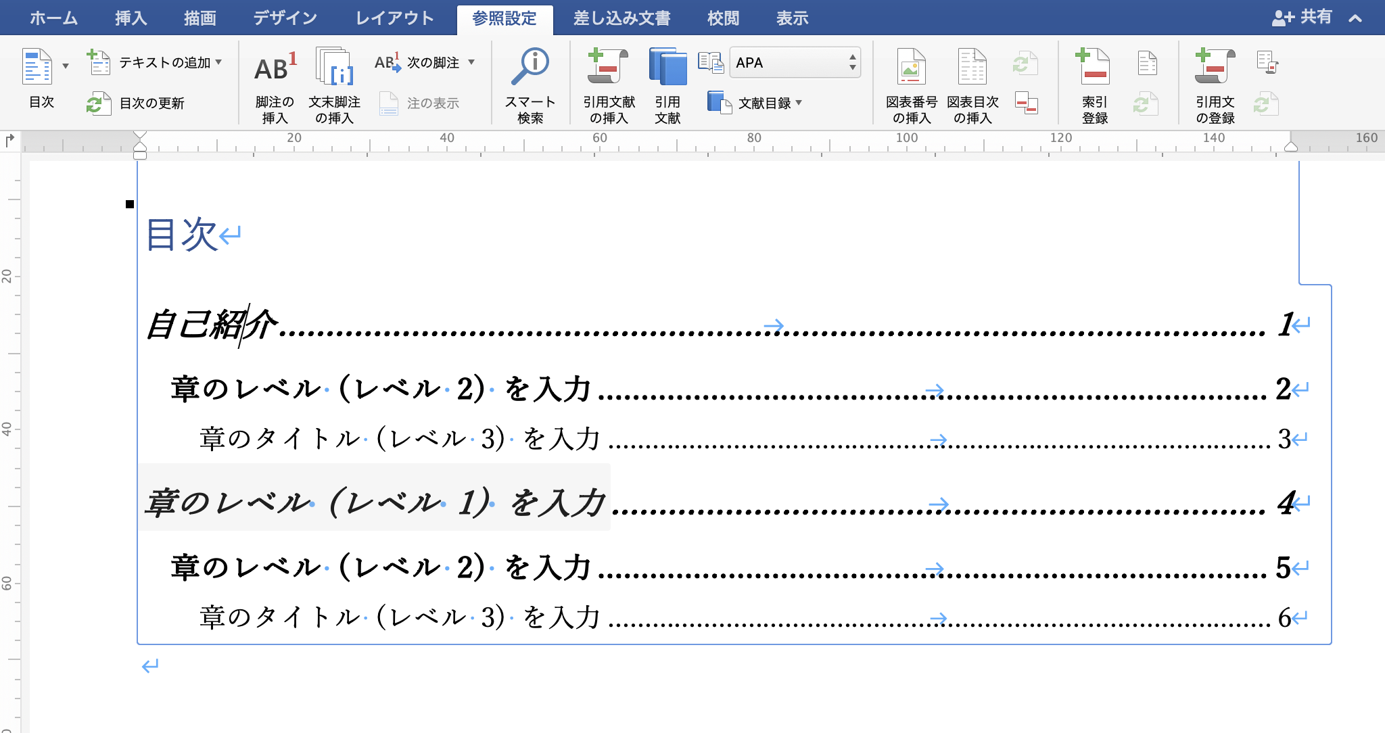Screen dimensions: 1385x733
Task: Click the empty paragraph mark below the table
Action: pyautogui.click(x=150, y=666)
